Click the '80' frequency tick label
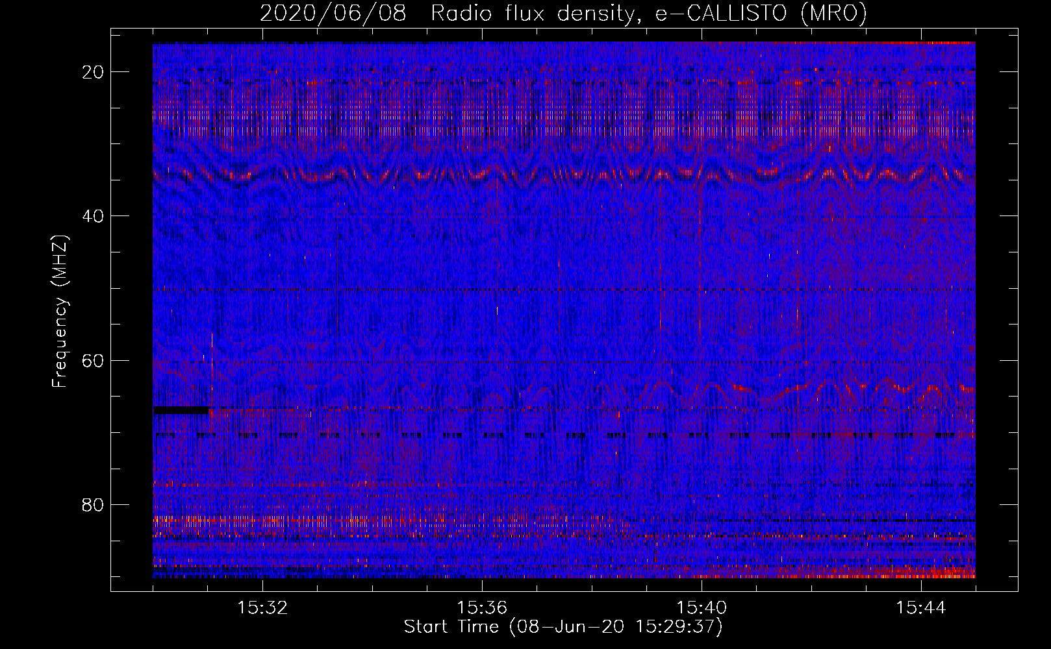The width and height of the screenshot is (1051, 649). (94, 504)
